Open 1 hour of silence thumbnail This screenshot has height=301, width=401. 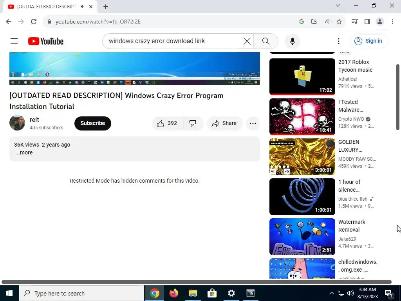click(x=302, y=197)
